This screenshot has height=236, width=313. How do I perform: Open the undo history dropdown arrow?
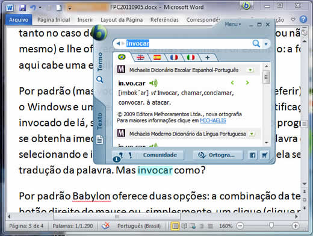click(x=40, y=8)
